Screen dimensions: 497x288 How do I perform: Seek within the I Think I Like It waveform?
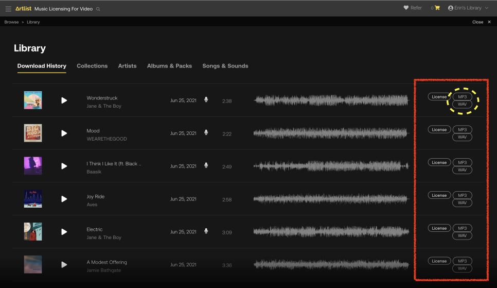(331, 166)
